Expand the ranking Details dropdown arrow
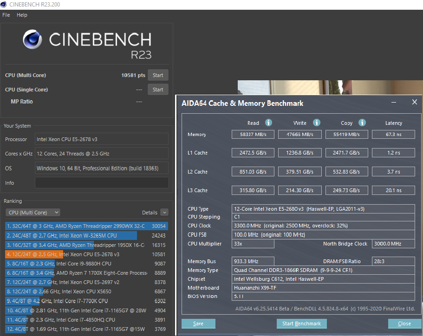 [x=164, y=213]
